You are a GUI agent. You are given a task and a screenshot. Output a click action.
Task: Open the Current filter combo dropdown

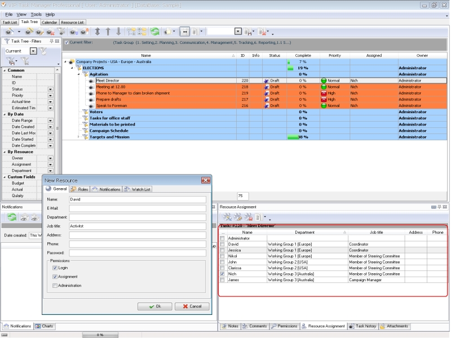coord(33,51)
